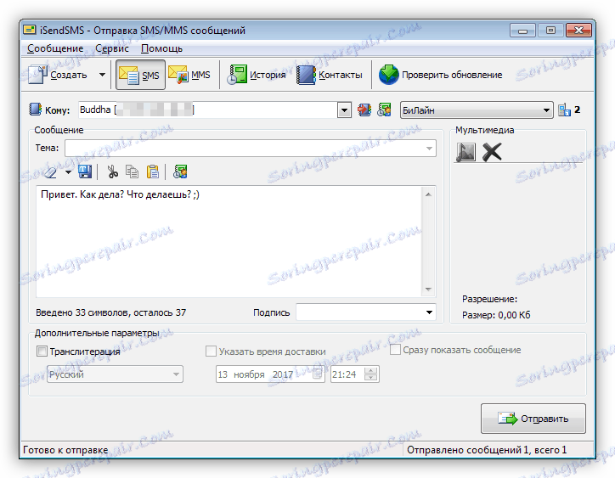Open История message history
This screenshot has height=478, width=615.
(x=257, y=75)
